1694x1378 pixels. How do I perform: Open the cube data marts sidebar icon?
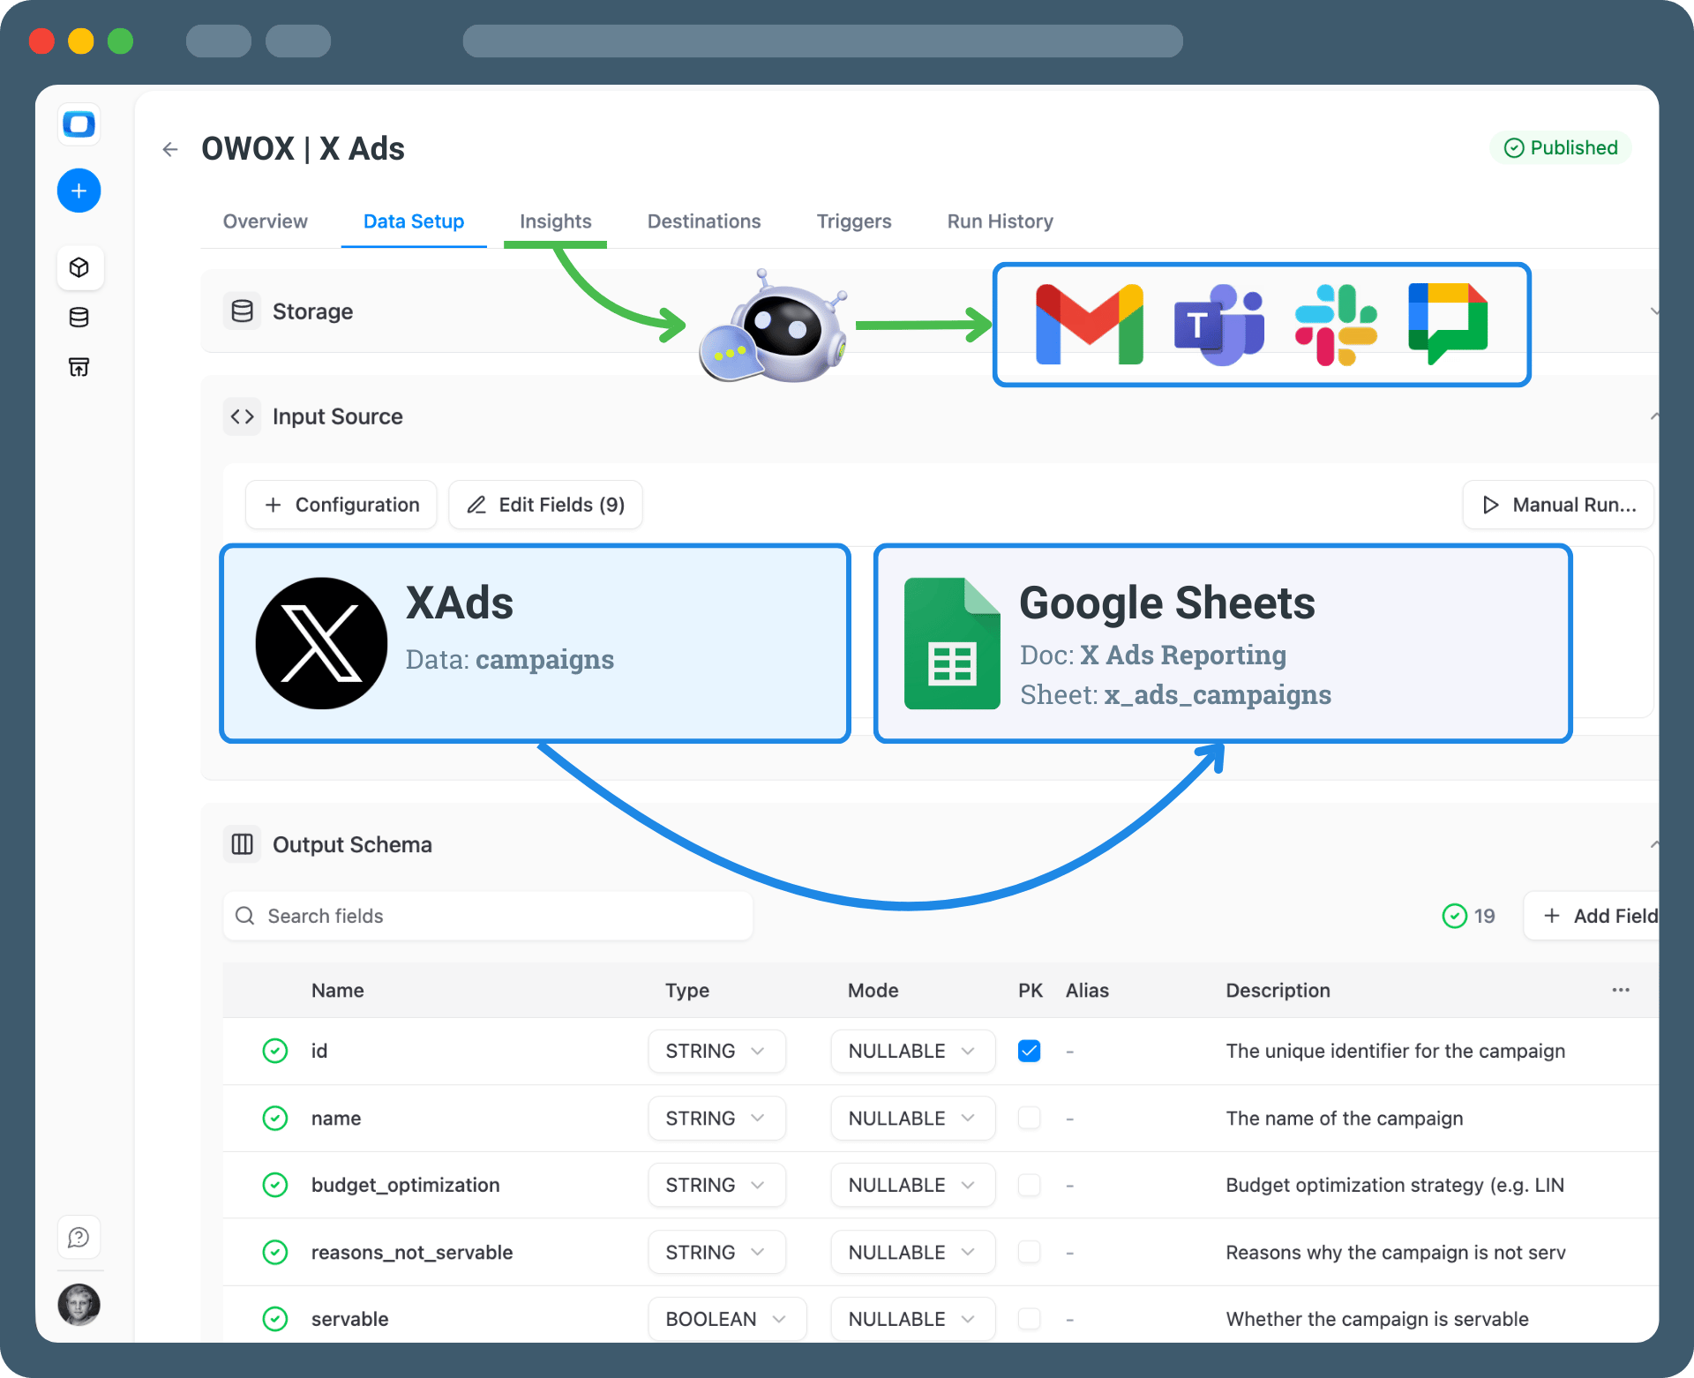(x=79, y=267)
